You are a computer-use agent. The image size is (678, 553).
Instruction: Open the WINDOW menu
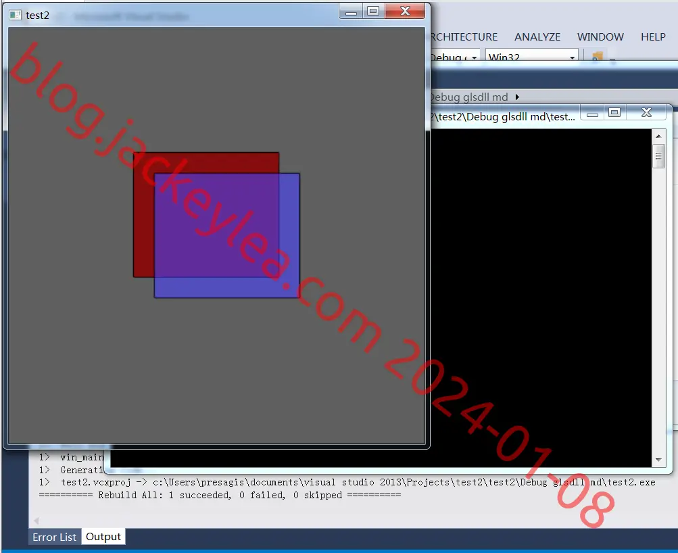600,37
